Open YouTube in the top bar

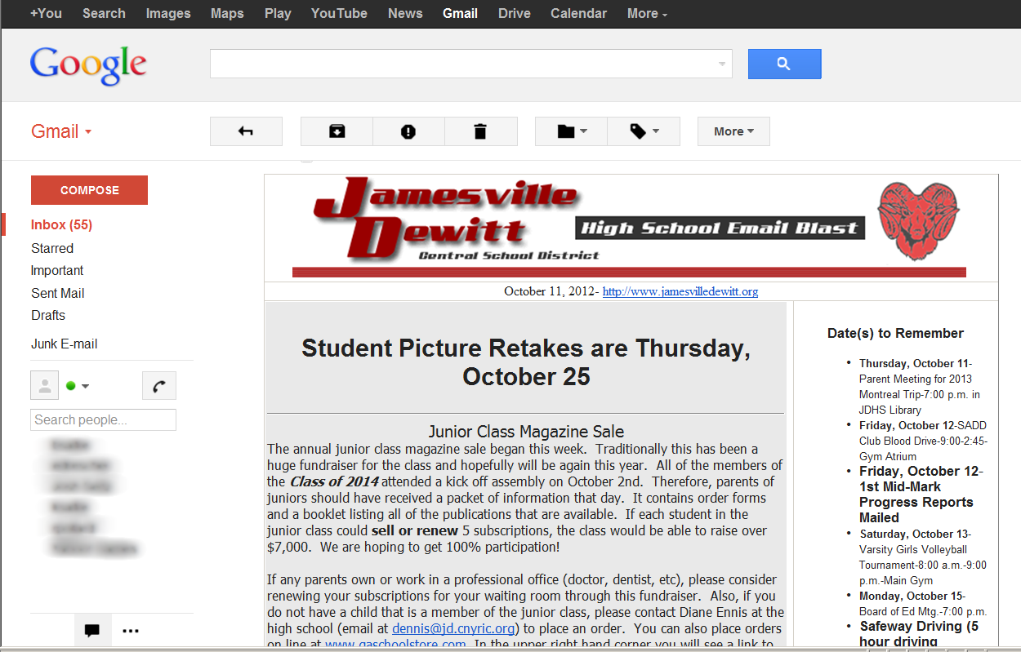339,13
